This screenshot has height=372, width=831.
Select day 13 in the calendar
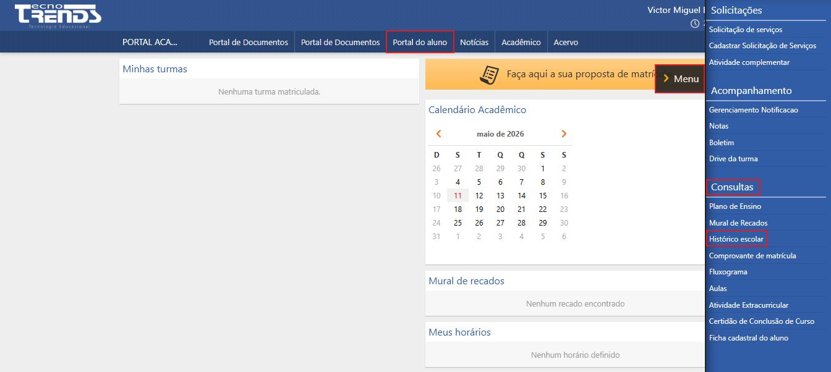[500, 195]
